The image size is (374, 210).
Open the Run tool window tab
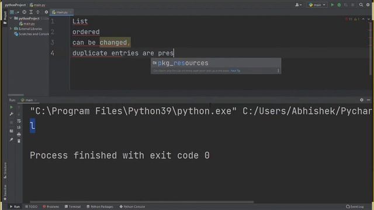tap(15, 206)
